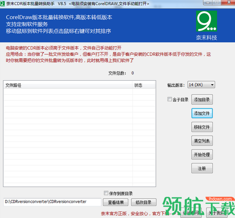
Task: Click the 支持定制软件服务 banner text
Action: pyautogui.click(x=27, y=24)
